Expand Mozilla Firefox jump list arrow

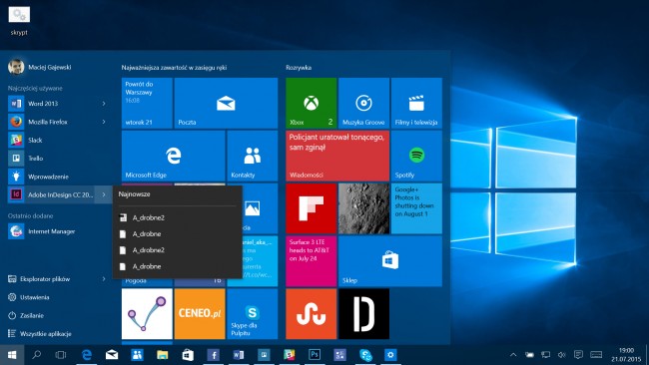[x=104, y=122]
